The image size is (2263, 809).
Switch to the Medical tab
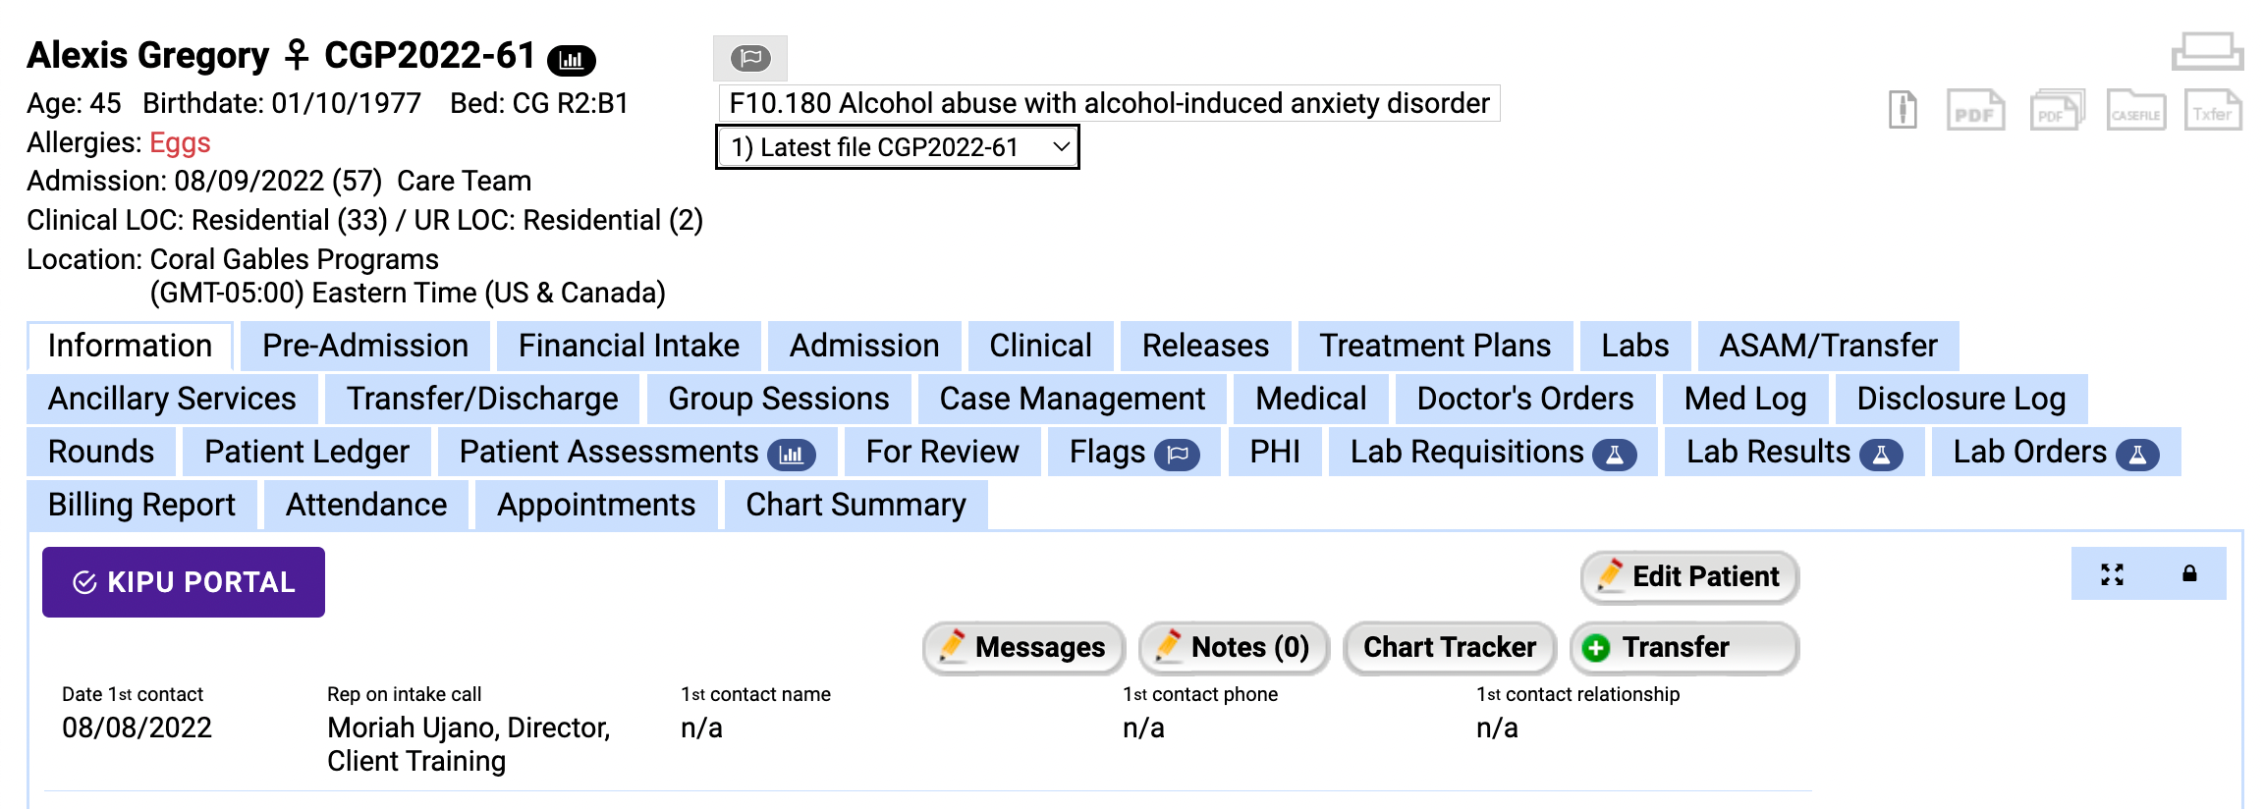pyautogui.click(x=1309, y=399)
